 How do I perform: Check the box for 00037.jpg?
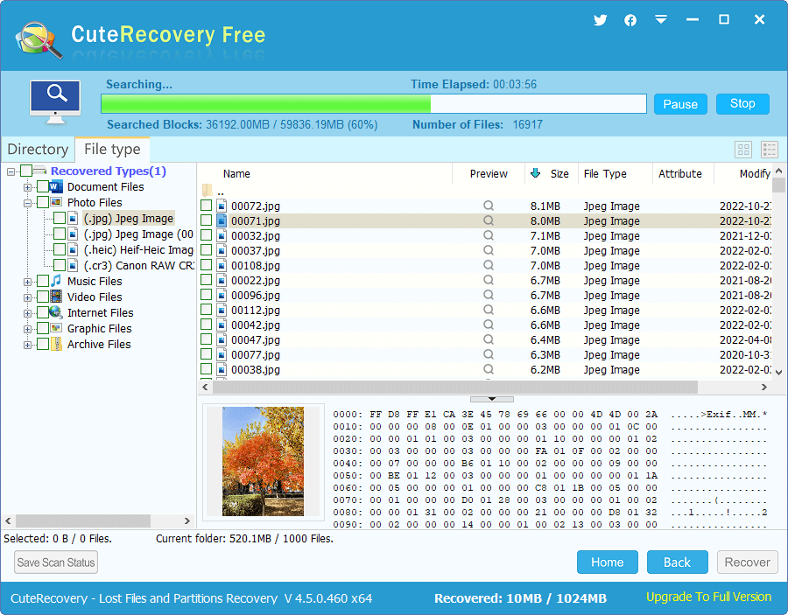click(206, 250)
